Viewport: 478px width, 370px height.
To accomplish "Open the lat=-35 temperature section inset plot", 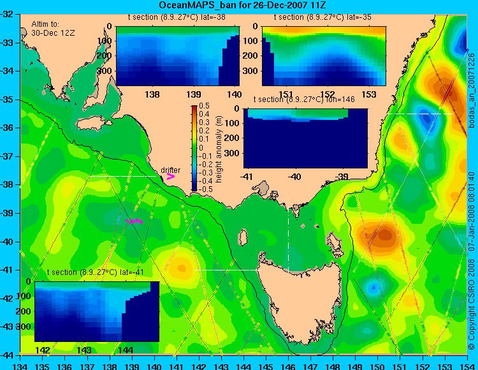I will 324,56.
